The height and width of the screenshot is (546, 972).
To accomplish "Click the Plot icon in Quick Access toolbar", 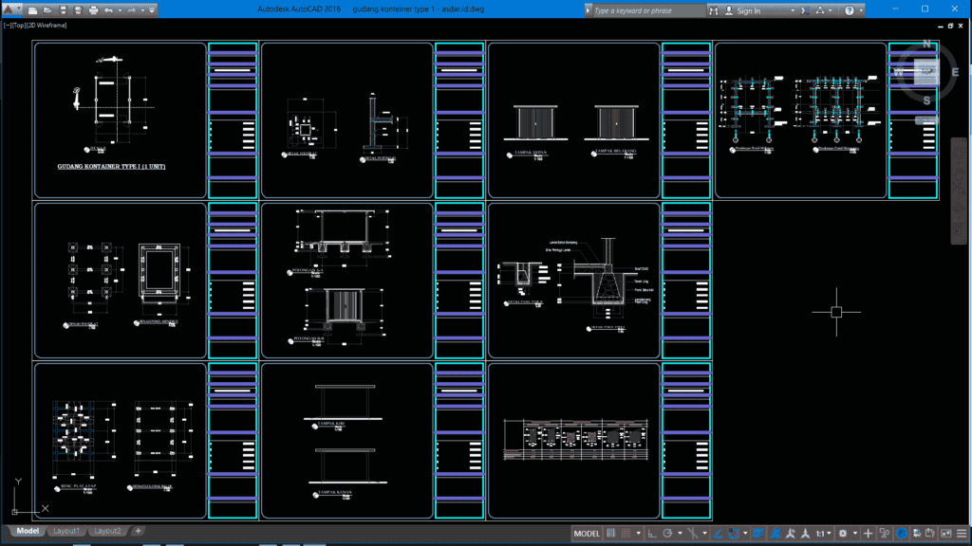I will 93,9.
